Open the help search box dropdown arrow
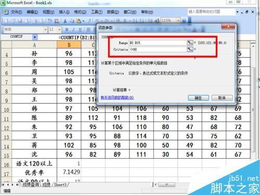The height and width of the screenshot is (195, 260). point(237,12)
